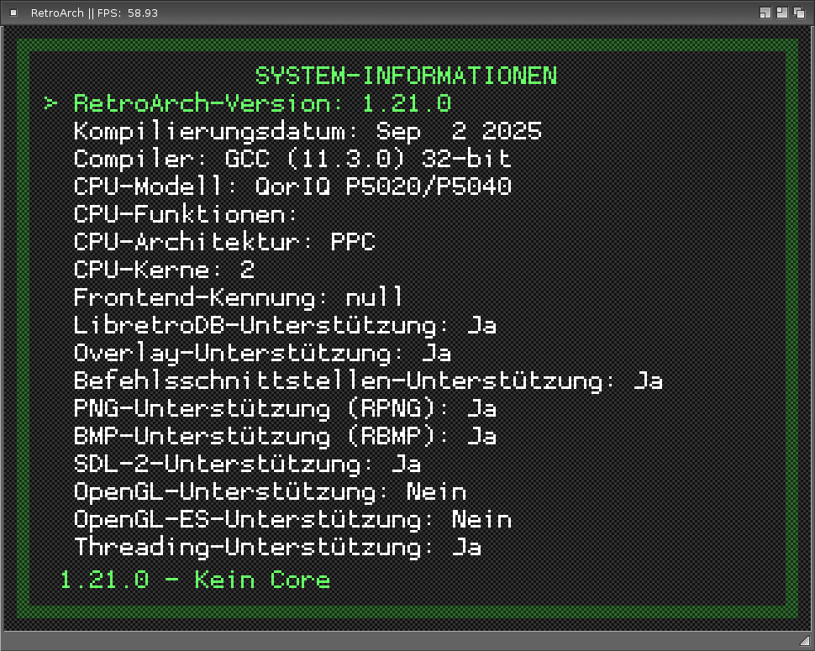
Task: Click the zoom gadget in the title bar
Action: [x=782, y=13]
